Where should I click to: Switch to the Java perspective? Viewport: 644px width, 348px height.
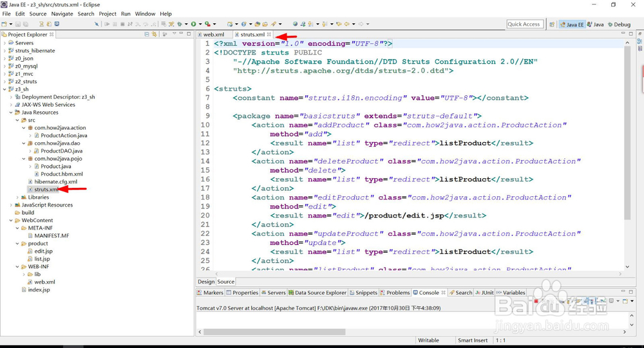596,24
